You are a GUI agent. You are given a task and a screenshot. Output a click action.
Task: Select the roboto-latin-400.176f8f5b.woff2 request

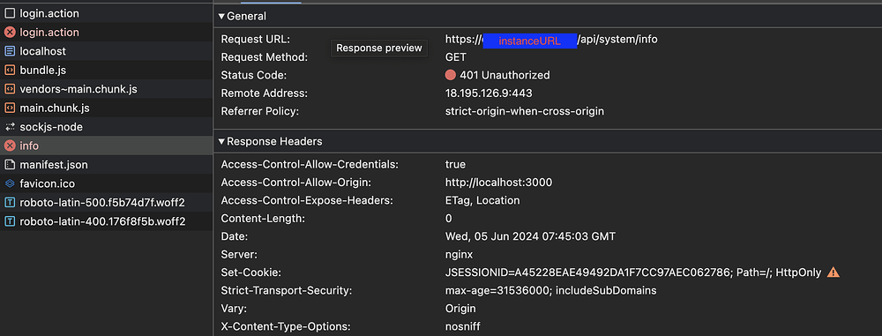pos(107,221)
